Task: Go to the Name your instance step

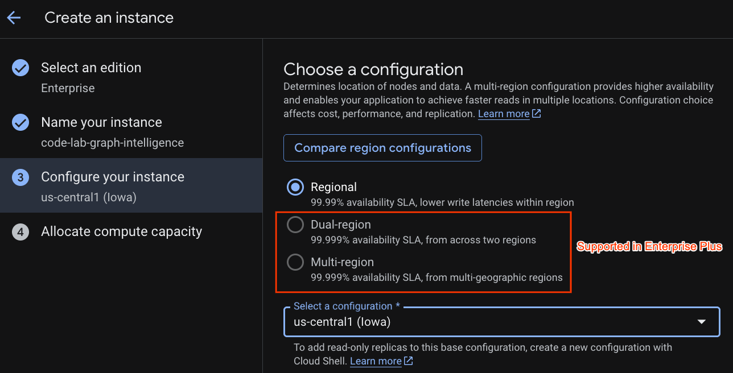Action: tap(131, 131)
